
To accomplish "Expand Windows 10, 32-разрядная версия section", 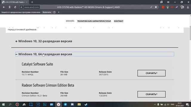I will point(44,41).
